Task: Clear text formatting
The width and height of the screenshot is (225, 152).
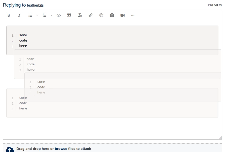Action: coord(80,15)
